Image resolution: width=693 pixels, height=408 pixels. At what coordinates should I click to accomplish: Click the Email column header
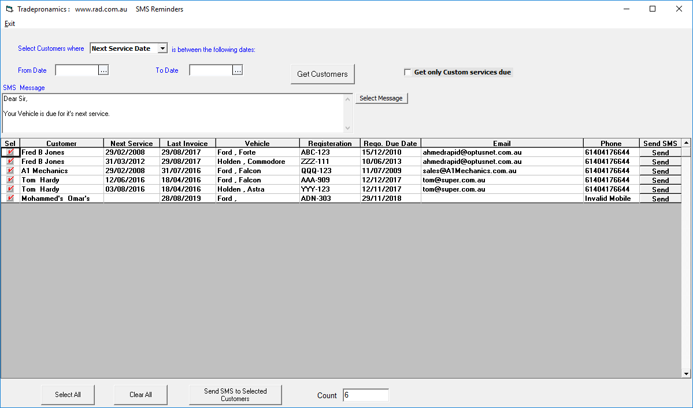coord(502,143)
